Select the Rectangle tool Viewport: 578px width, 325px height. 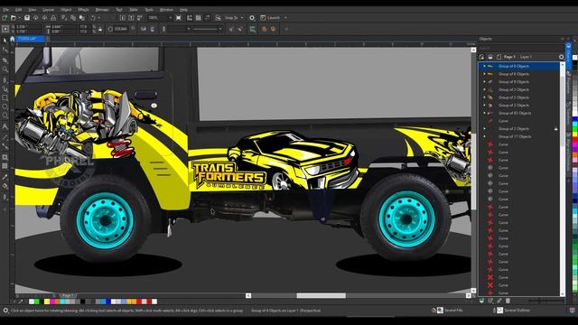[x=5, y=98]
